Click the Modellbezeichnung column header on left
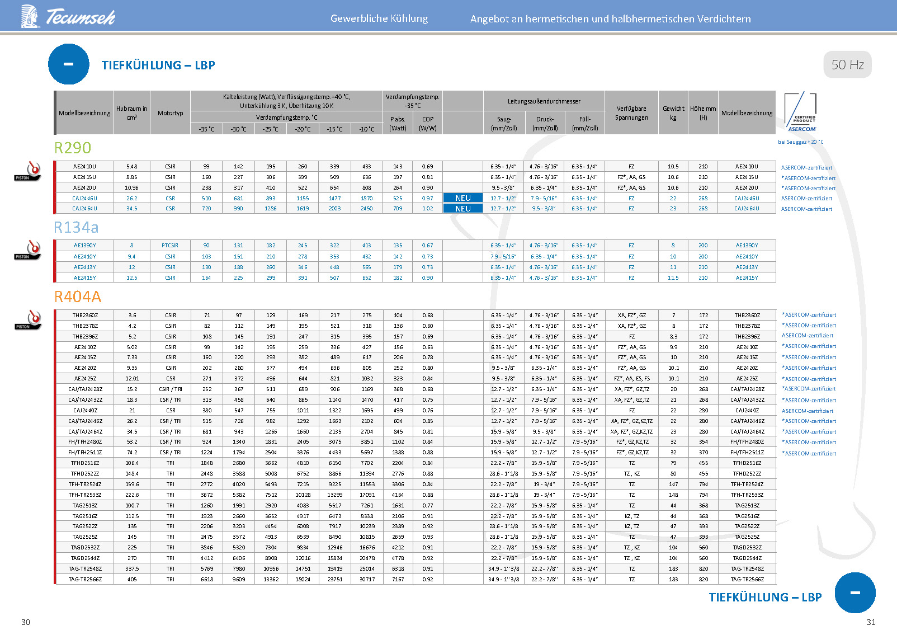The image size is (897, 635). (x=84, y=113)
